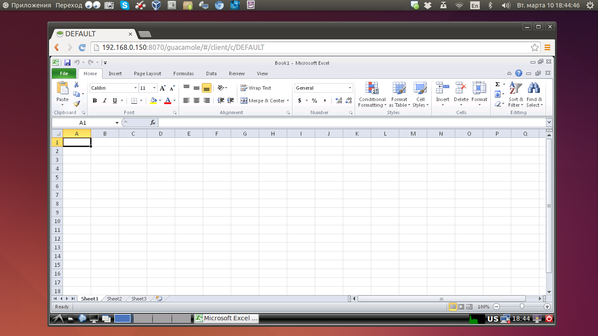Click the browser address bar URL
598x336 pixels.
183,47
